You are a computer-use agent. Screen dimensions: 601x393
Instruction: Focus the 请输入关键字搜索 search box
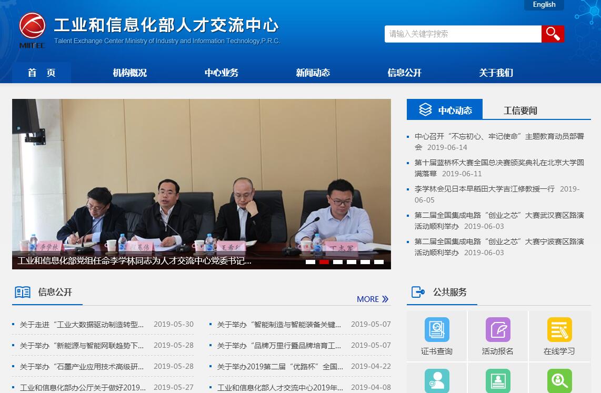[463, 34]
